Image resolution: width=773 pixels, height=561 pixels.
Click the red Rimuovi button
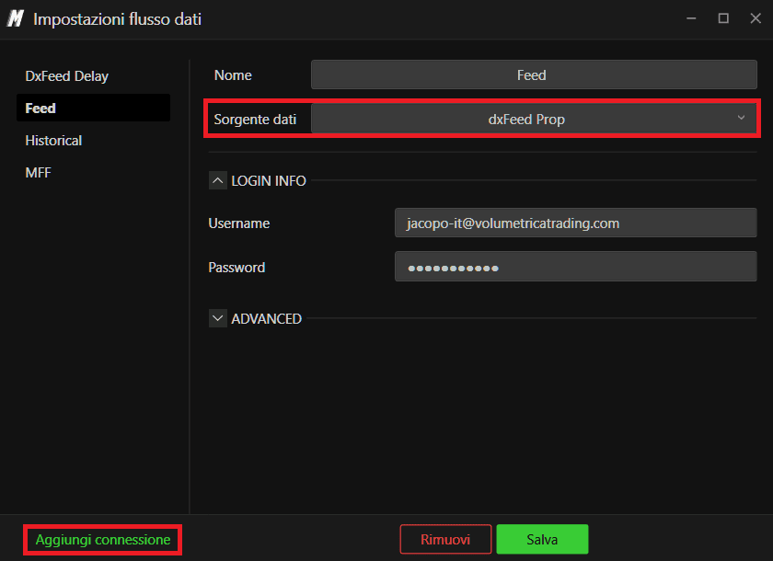click(445, 539)
